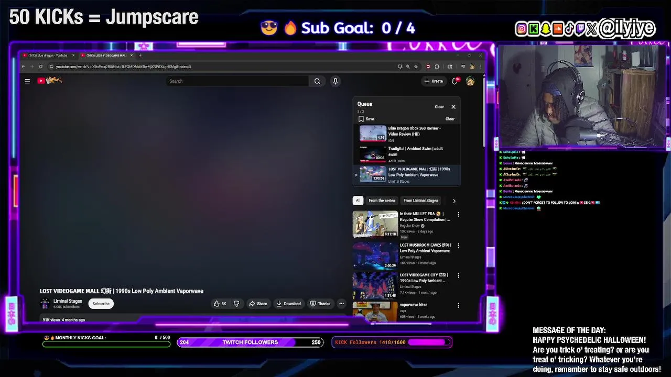
Task: Click the Create button
Action: (x=434, y=81)
